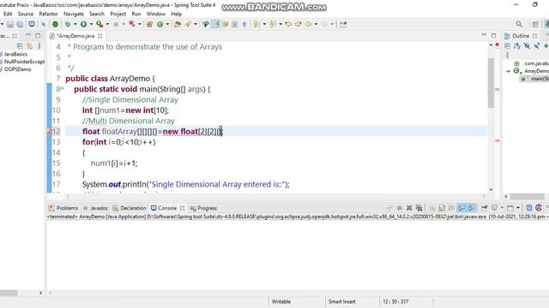
Task: Switch to the Declaration tab
Action: click(130, 208)
